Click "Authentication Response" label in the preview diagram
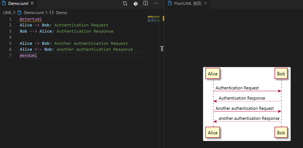 (242, 98)
